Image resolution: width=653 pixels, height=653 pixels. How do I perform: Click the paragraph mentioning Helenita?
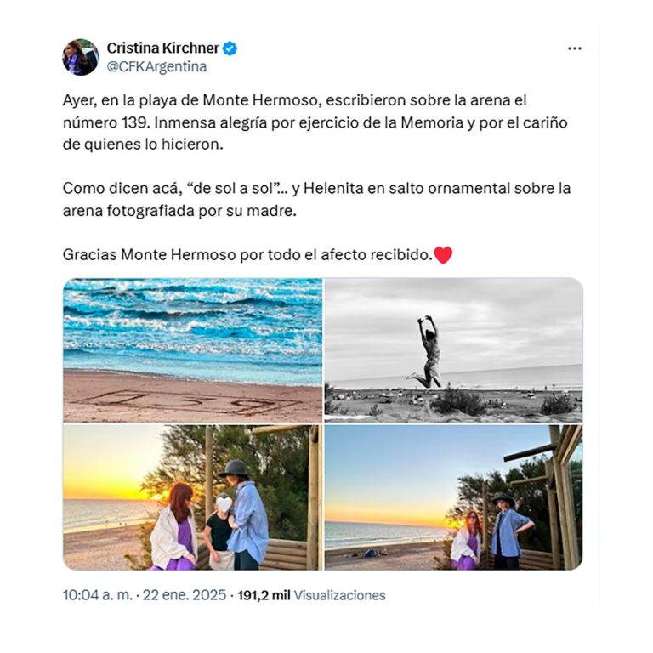coord(316,200)
